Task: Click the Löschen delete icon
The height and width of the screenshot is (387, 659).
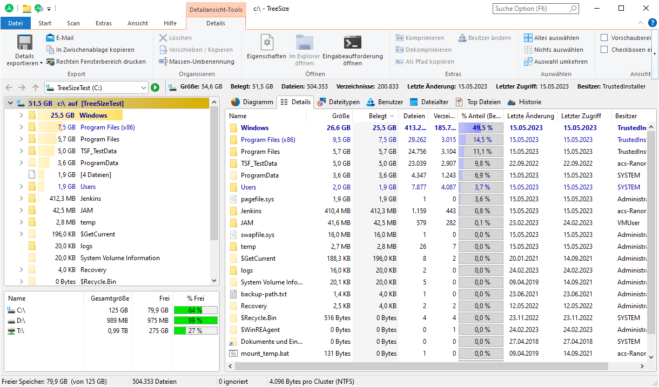Action: 163,38
